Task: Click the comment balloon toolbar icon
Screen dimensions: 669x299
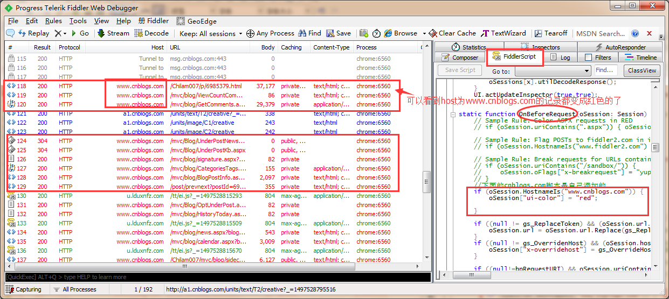Action: (10, 33)
